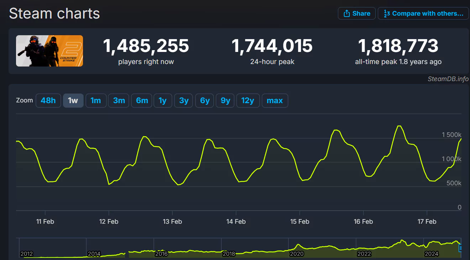Screen dimensions: 470x260
Task: Zoom chart to 3y
Action: point(184,101)
